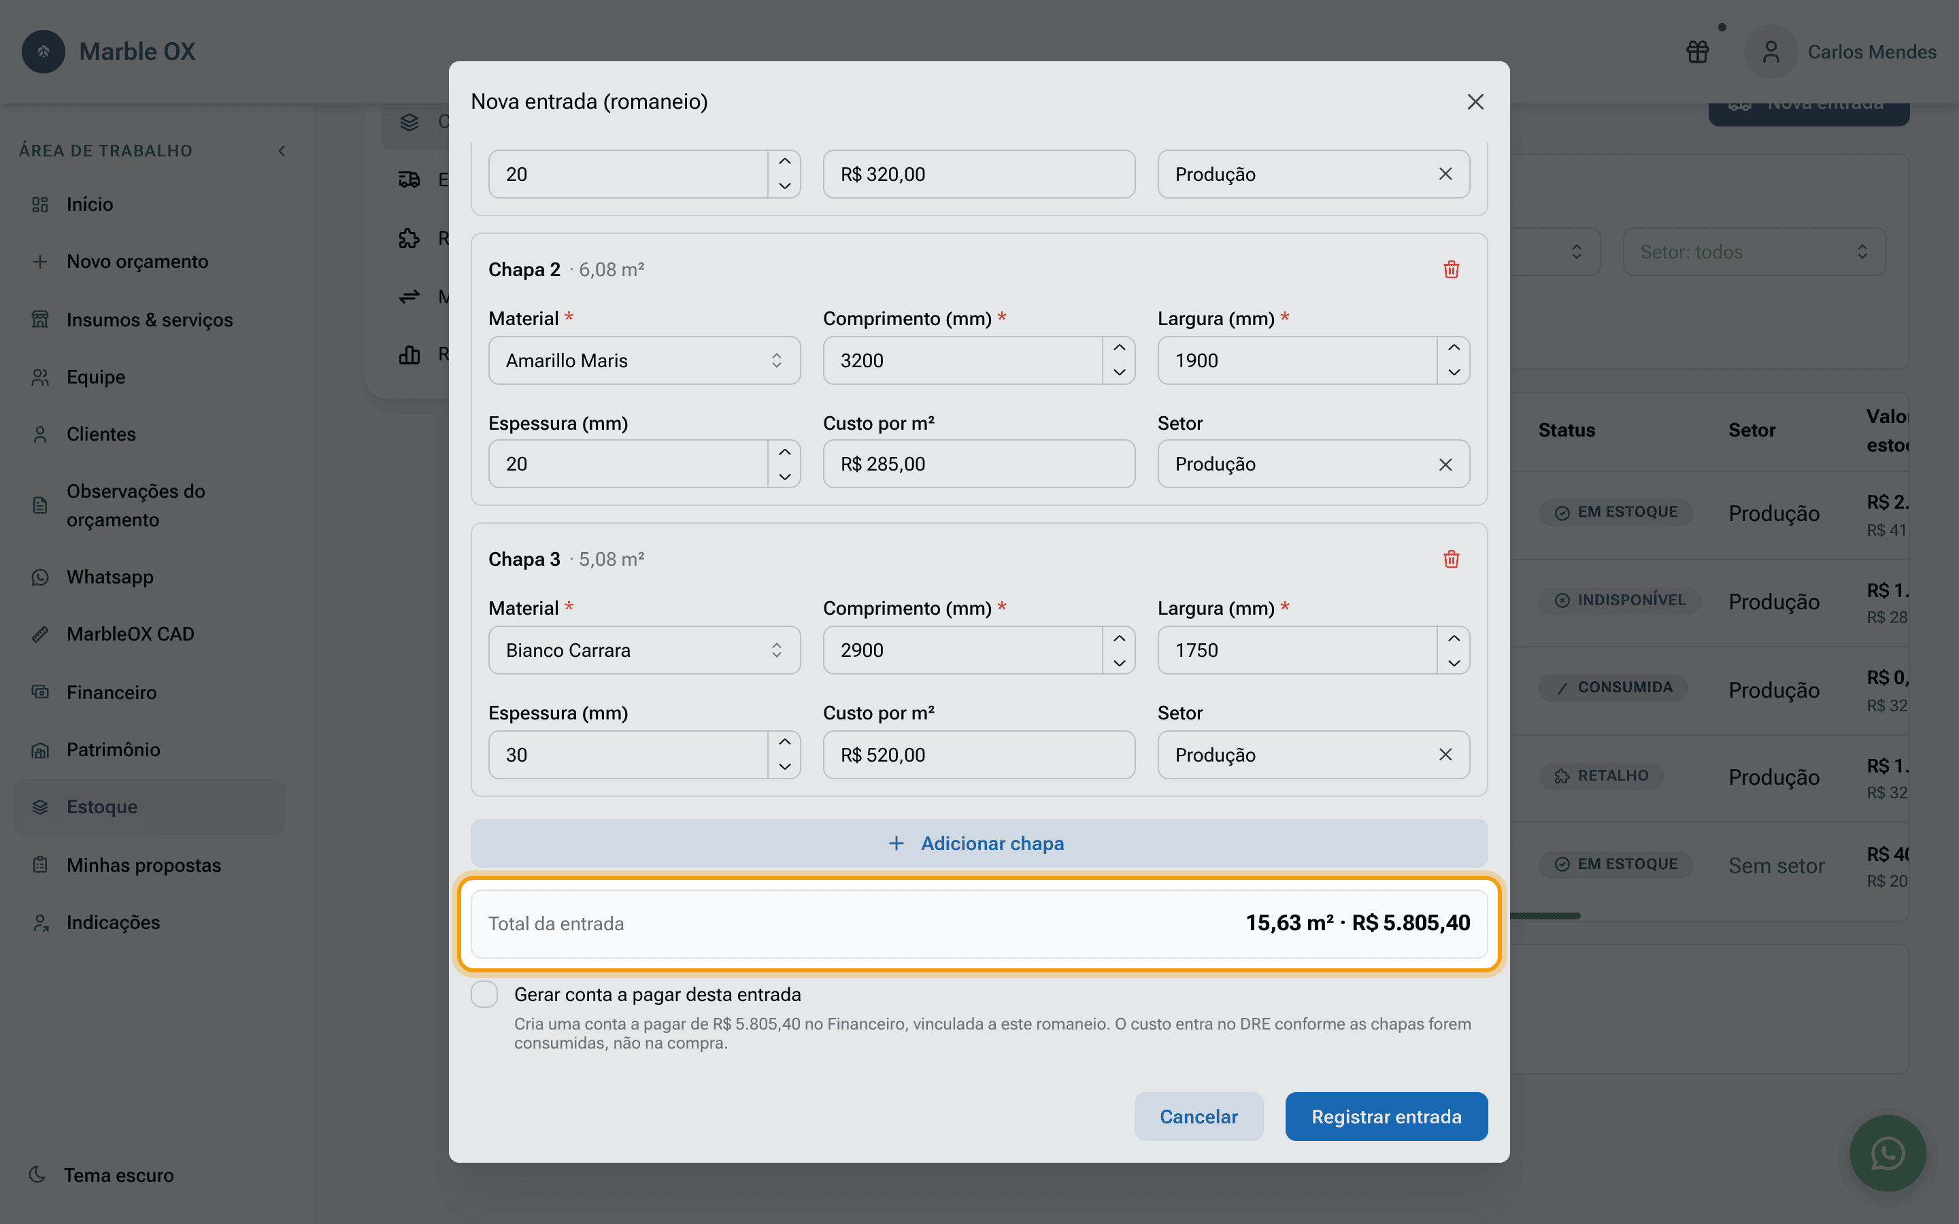Click Adicionar chapa button
Viewport: 1959px width, 1224px height.
pyautogui.click(x=979, y=843)
